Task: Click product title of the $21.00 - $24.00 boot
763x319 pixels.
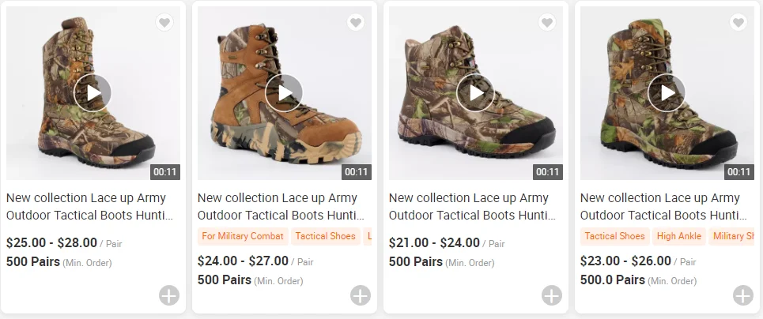Action: click(472, 206)
